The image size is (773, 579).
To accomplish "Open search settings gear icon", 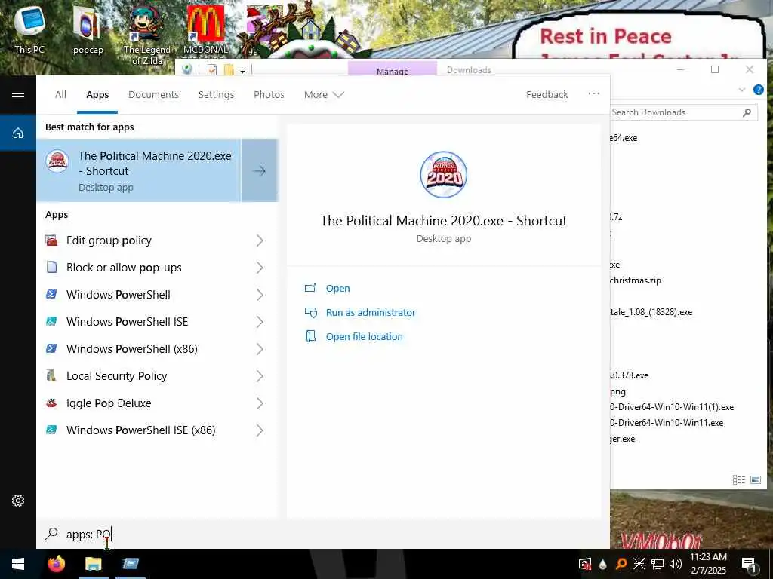I will pyautogui.click(x=18, y=501).
